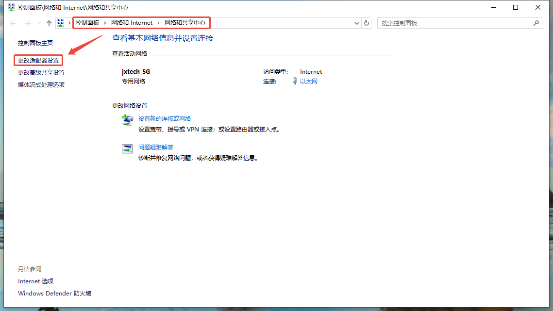Select the 控制面板 breadcrumb segment
Screen dimensions: 553x311
[x=87, y=23]
